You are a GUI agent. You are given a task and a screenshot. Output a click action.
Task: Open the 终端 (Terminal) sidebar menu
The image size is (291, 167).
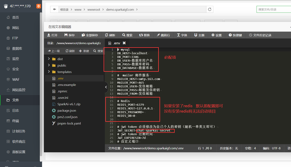pyautogui.click(x=15, y=121)
